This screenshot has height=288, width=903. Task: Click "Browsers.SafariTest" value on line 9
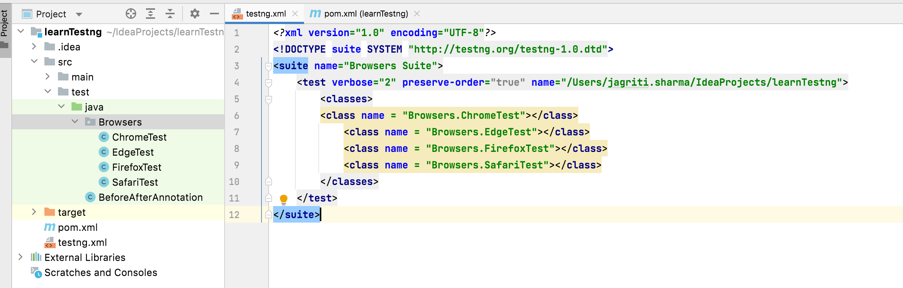[x=487, y=165]
